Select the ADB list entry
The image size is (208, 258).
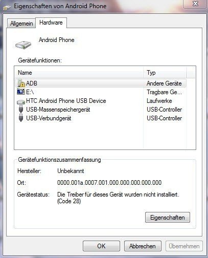tap(101, 83)
